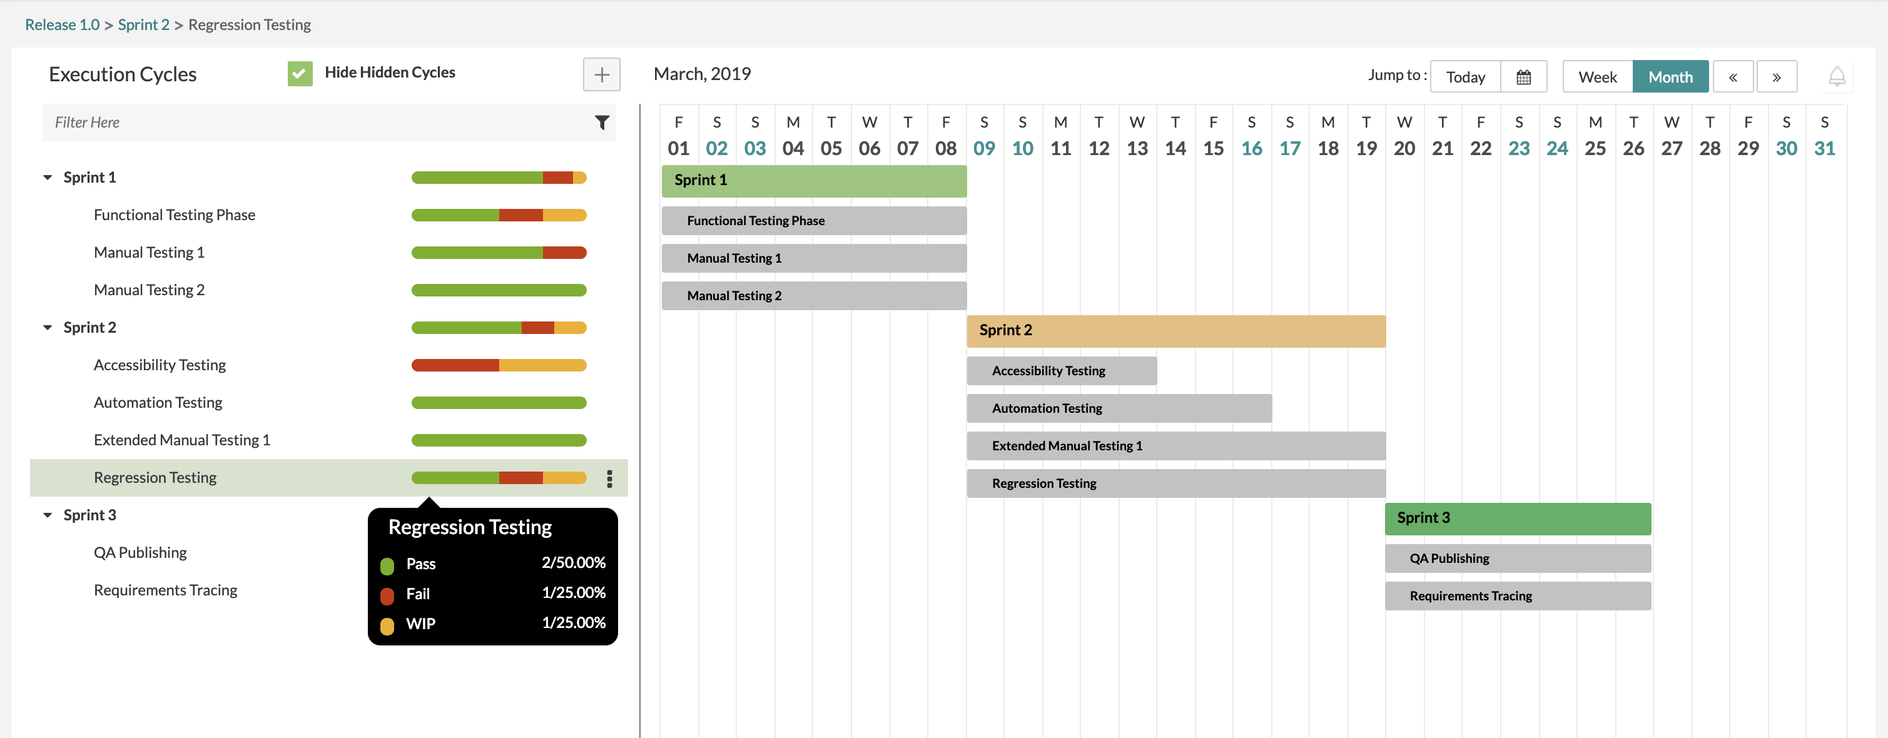
Task: Open Release 1.0 breadcrumb link
Action: click(x=63, y=25)
